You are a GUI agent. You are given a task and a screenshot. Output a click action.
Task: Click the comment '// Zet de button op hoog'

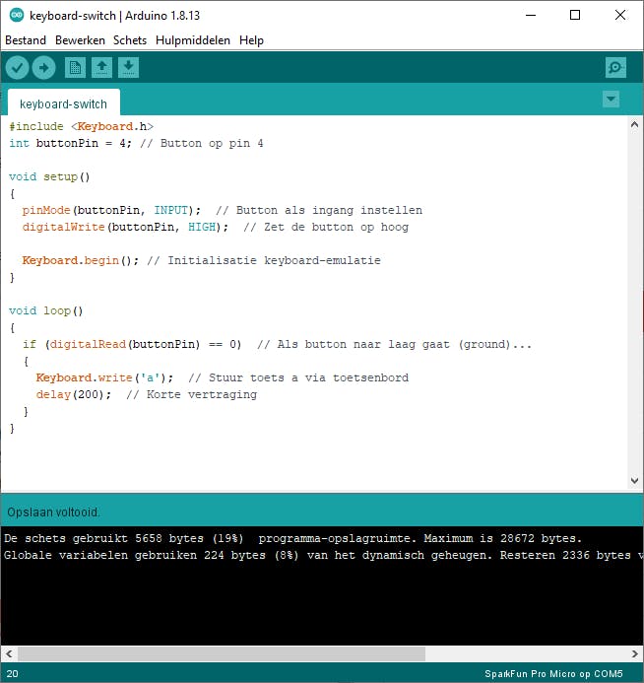[326, 227]
